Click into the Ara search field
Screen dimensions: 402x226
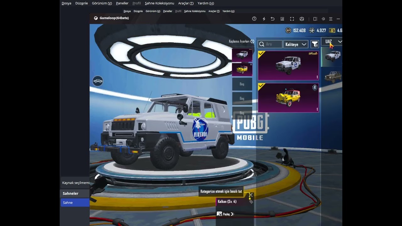(270, 44)
